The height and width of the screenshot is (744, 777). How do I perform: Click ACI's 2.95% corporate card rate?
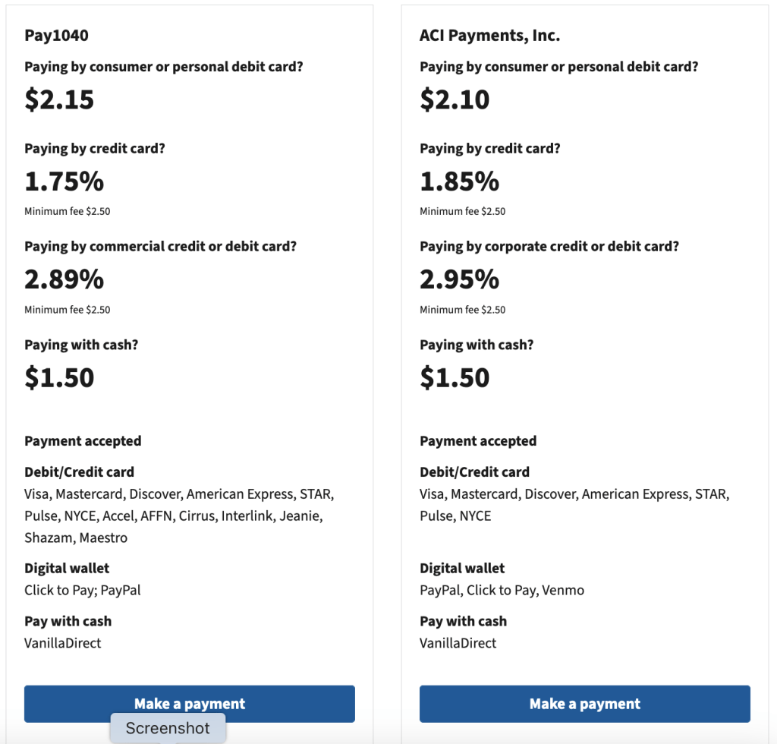click(459, 280)
